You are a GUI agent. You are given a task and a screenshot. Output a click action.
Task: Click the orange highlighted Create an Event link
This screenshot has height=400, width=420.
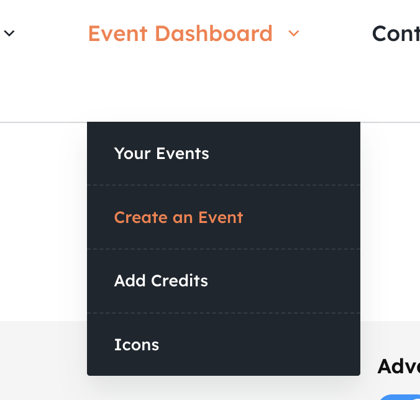pyautogui.click(x=178, y=217)
